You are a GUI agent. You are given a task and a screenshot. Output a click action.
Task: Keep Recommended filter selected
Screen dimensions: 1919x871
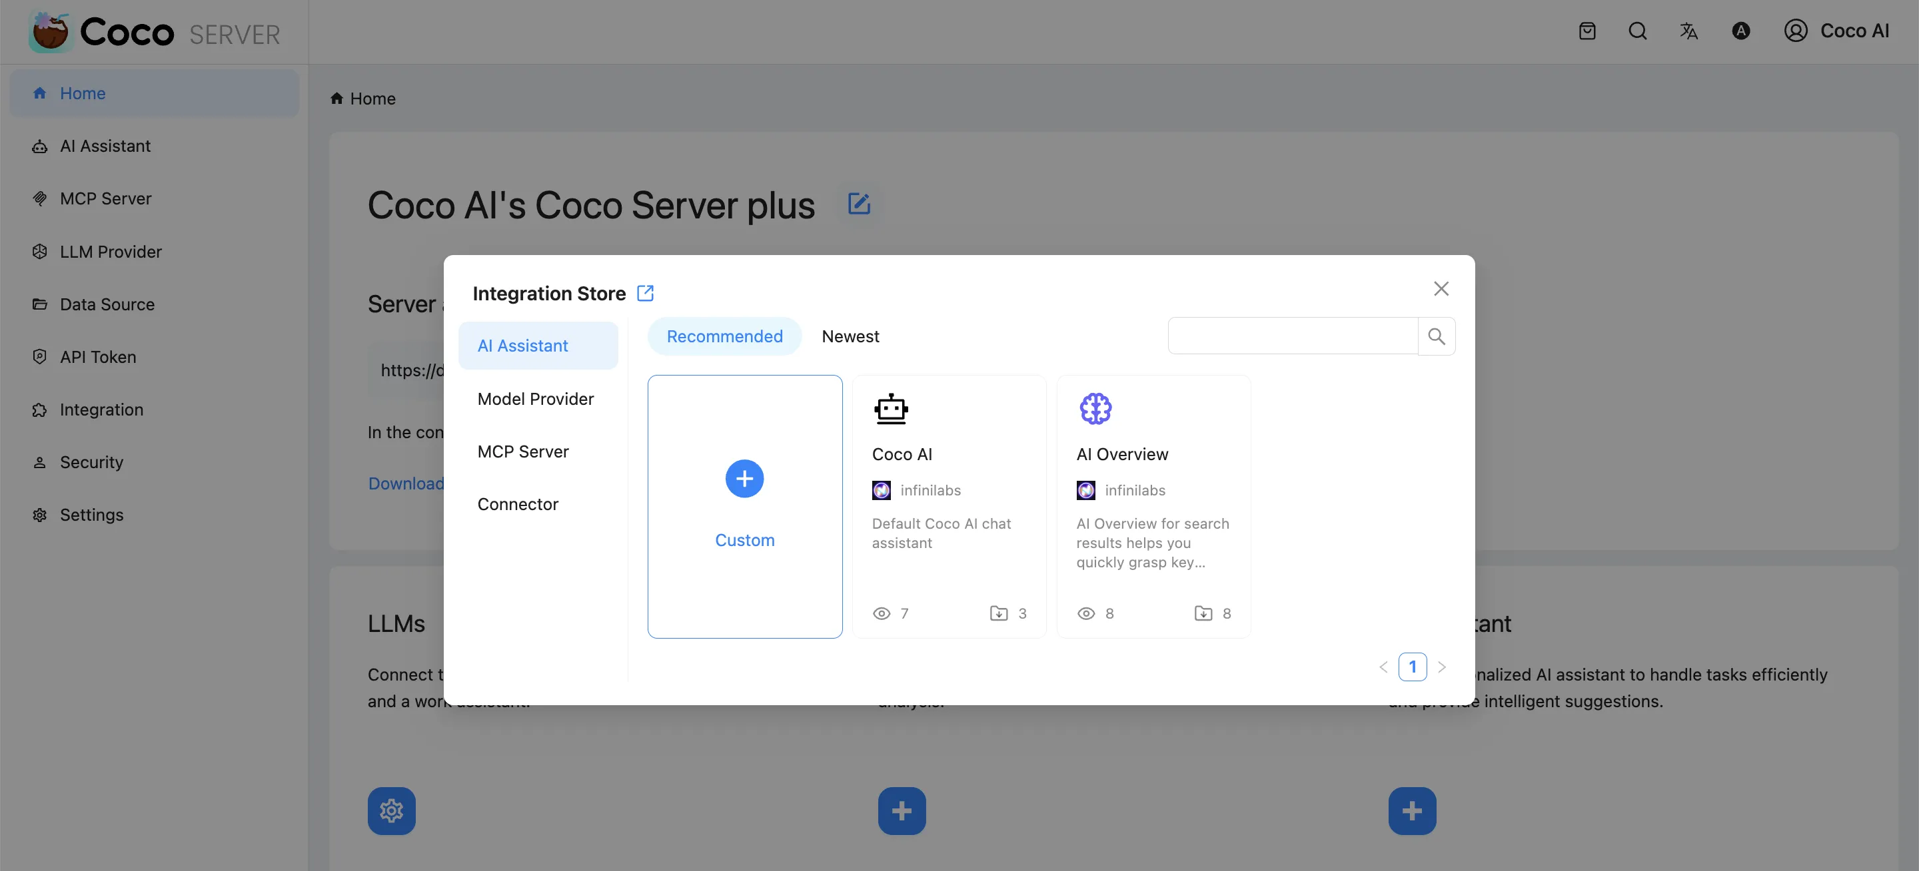click(x=724, y=336)
